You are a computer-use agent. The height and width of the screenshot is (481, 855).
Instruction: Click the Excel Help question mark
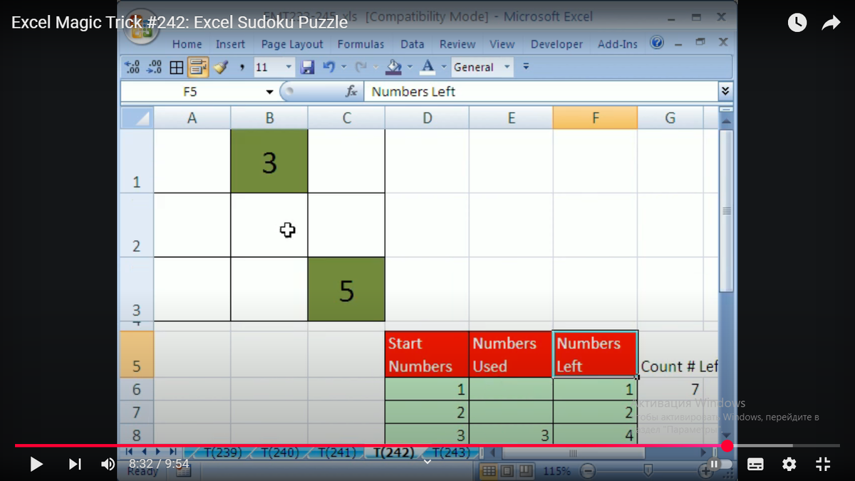click(x=657, y=43)
